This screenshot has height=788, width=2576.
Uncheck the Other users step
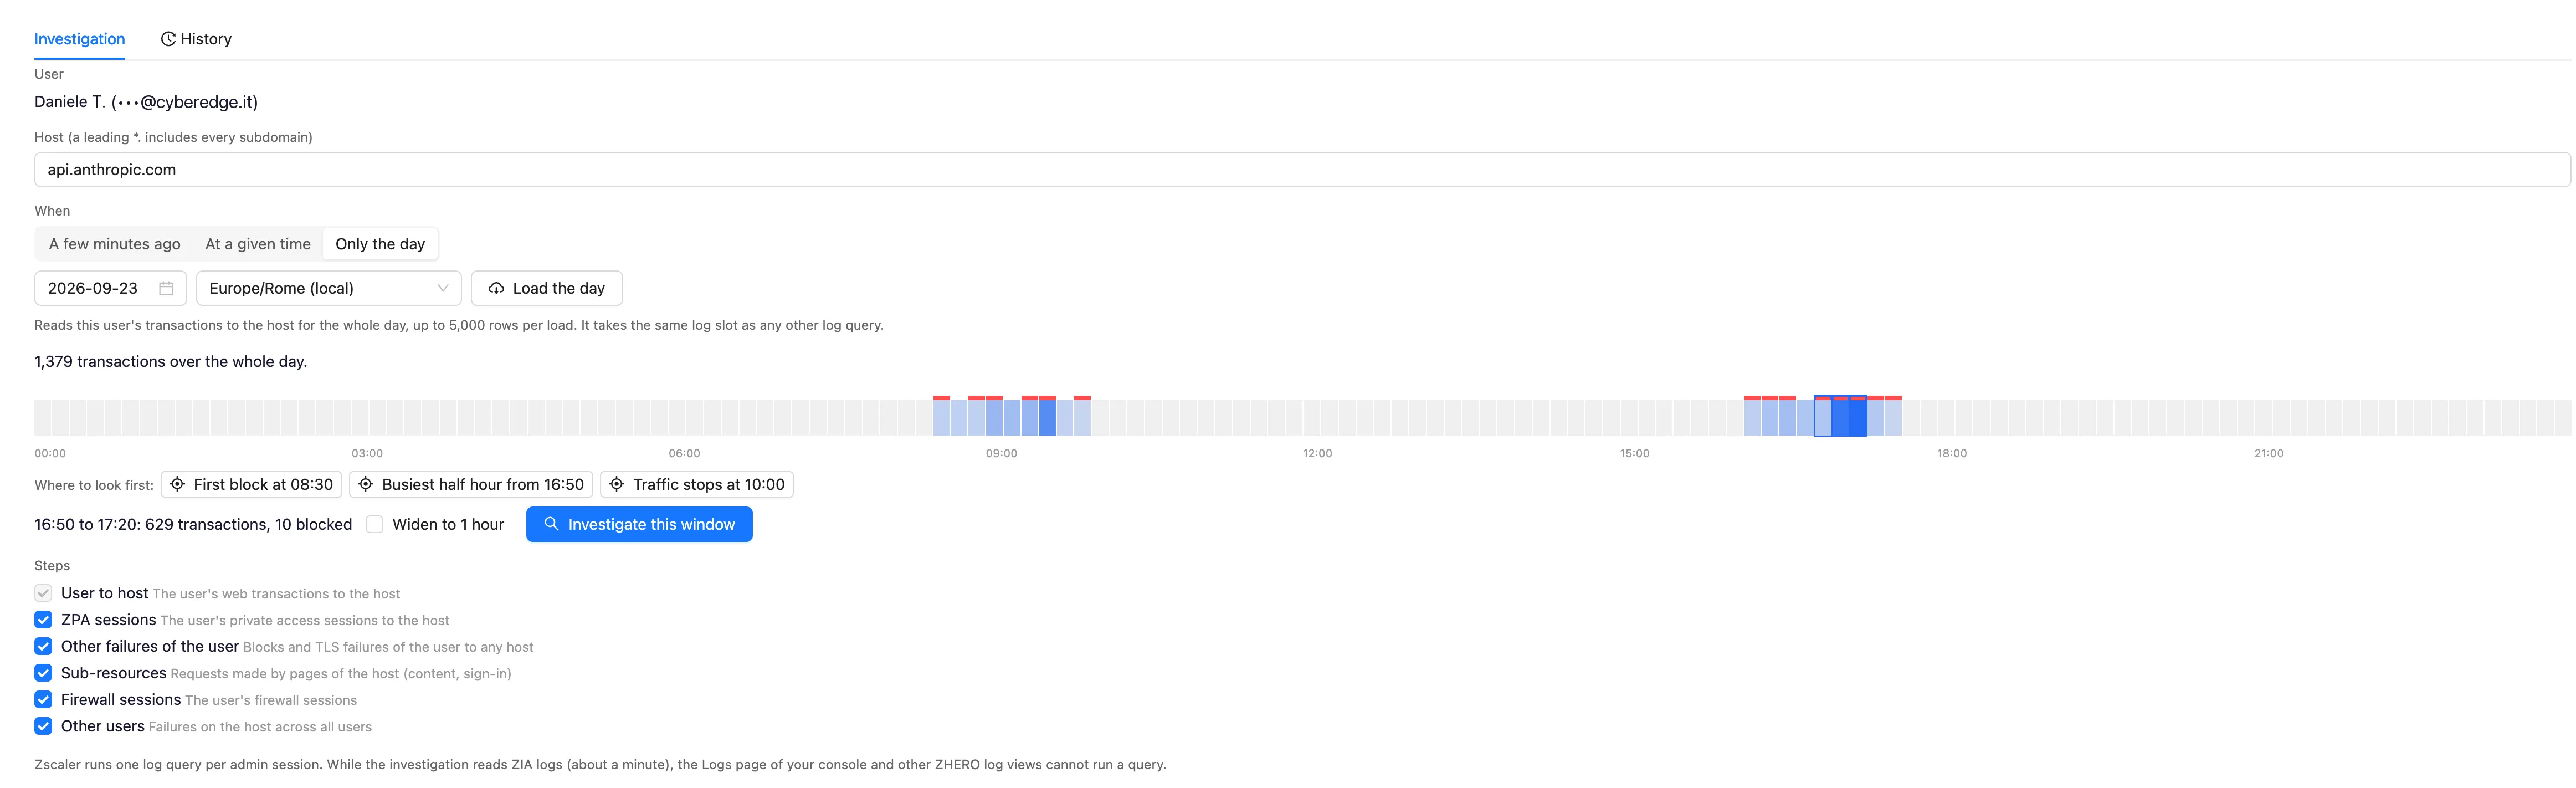43,726
